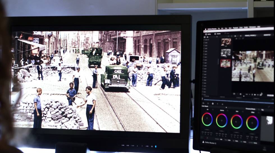Open the Playback menu

[235, 28]
